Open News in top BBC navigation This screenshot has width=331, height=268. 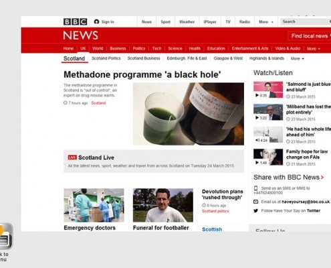click(146, 21)
